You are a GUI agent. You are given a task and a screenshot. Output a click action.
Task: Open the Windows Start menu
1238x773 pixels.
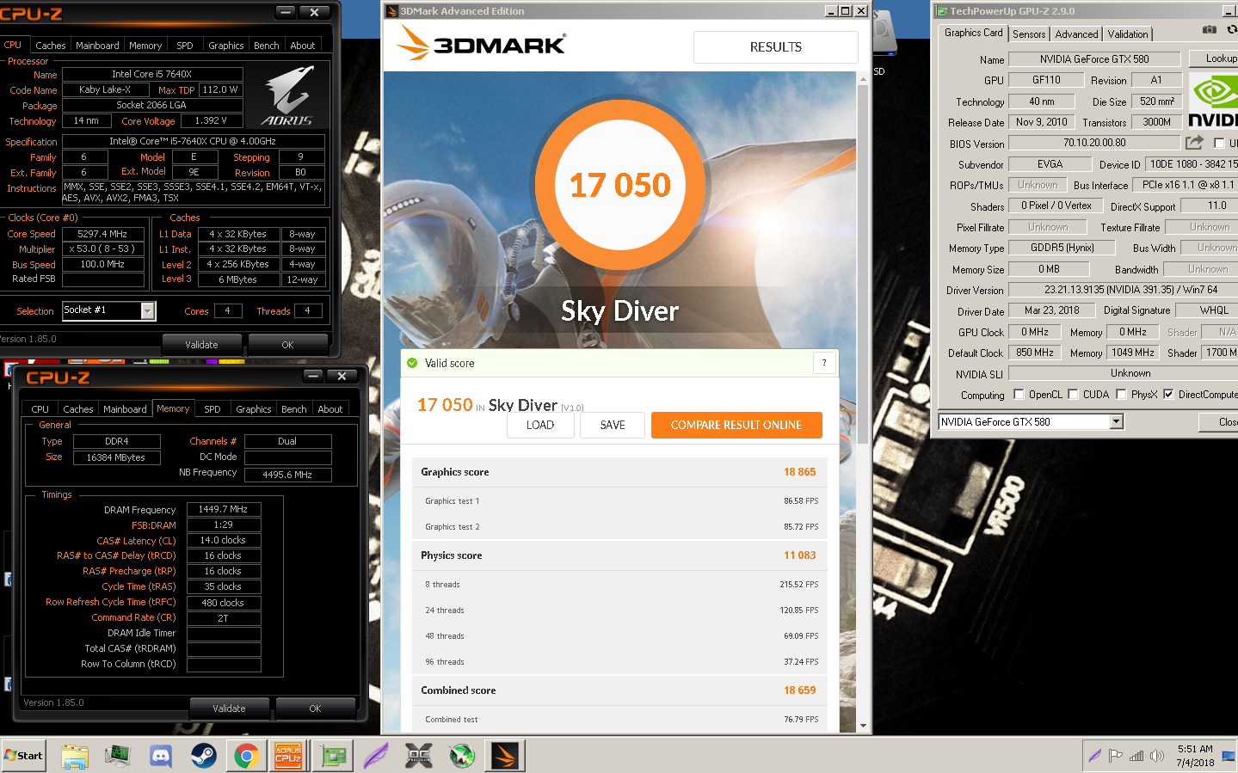click(x=24, y=756)
